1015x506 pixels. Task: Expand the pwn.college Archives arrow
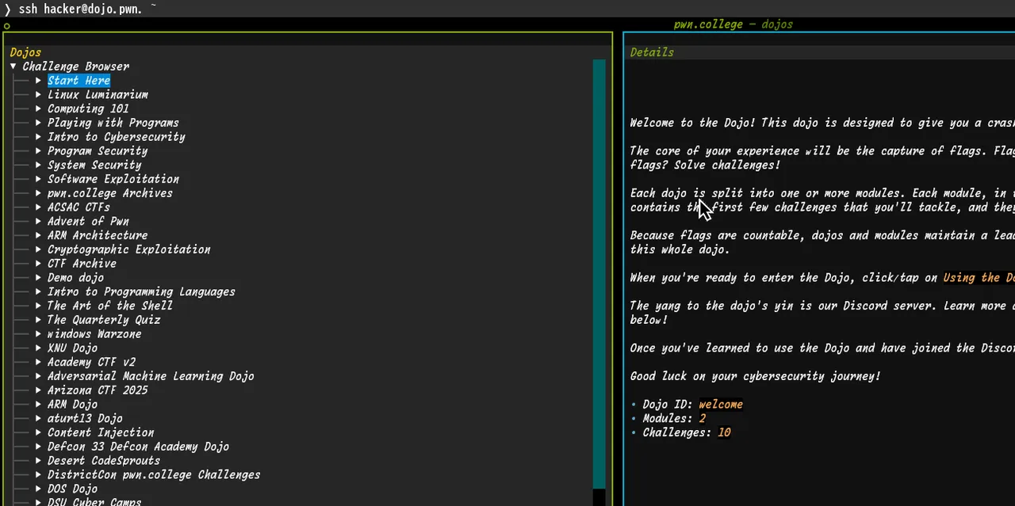click(38, 193)
